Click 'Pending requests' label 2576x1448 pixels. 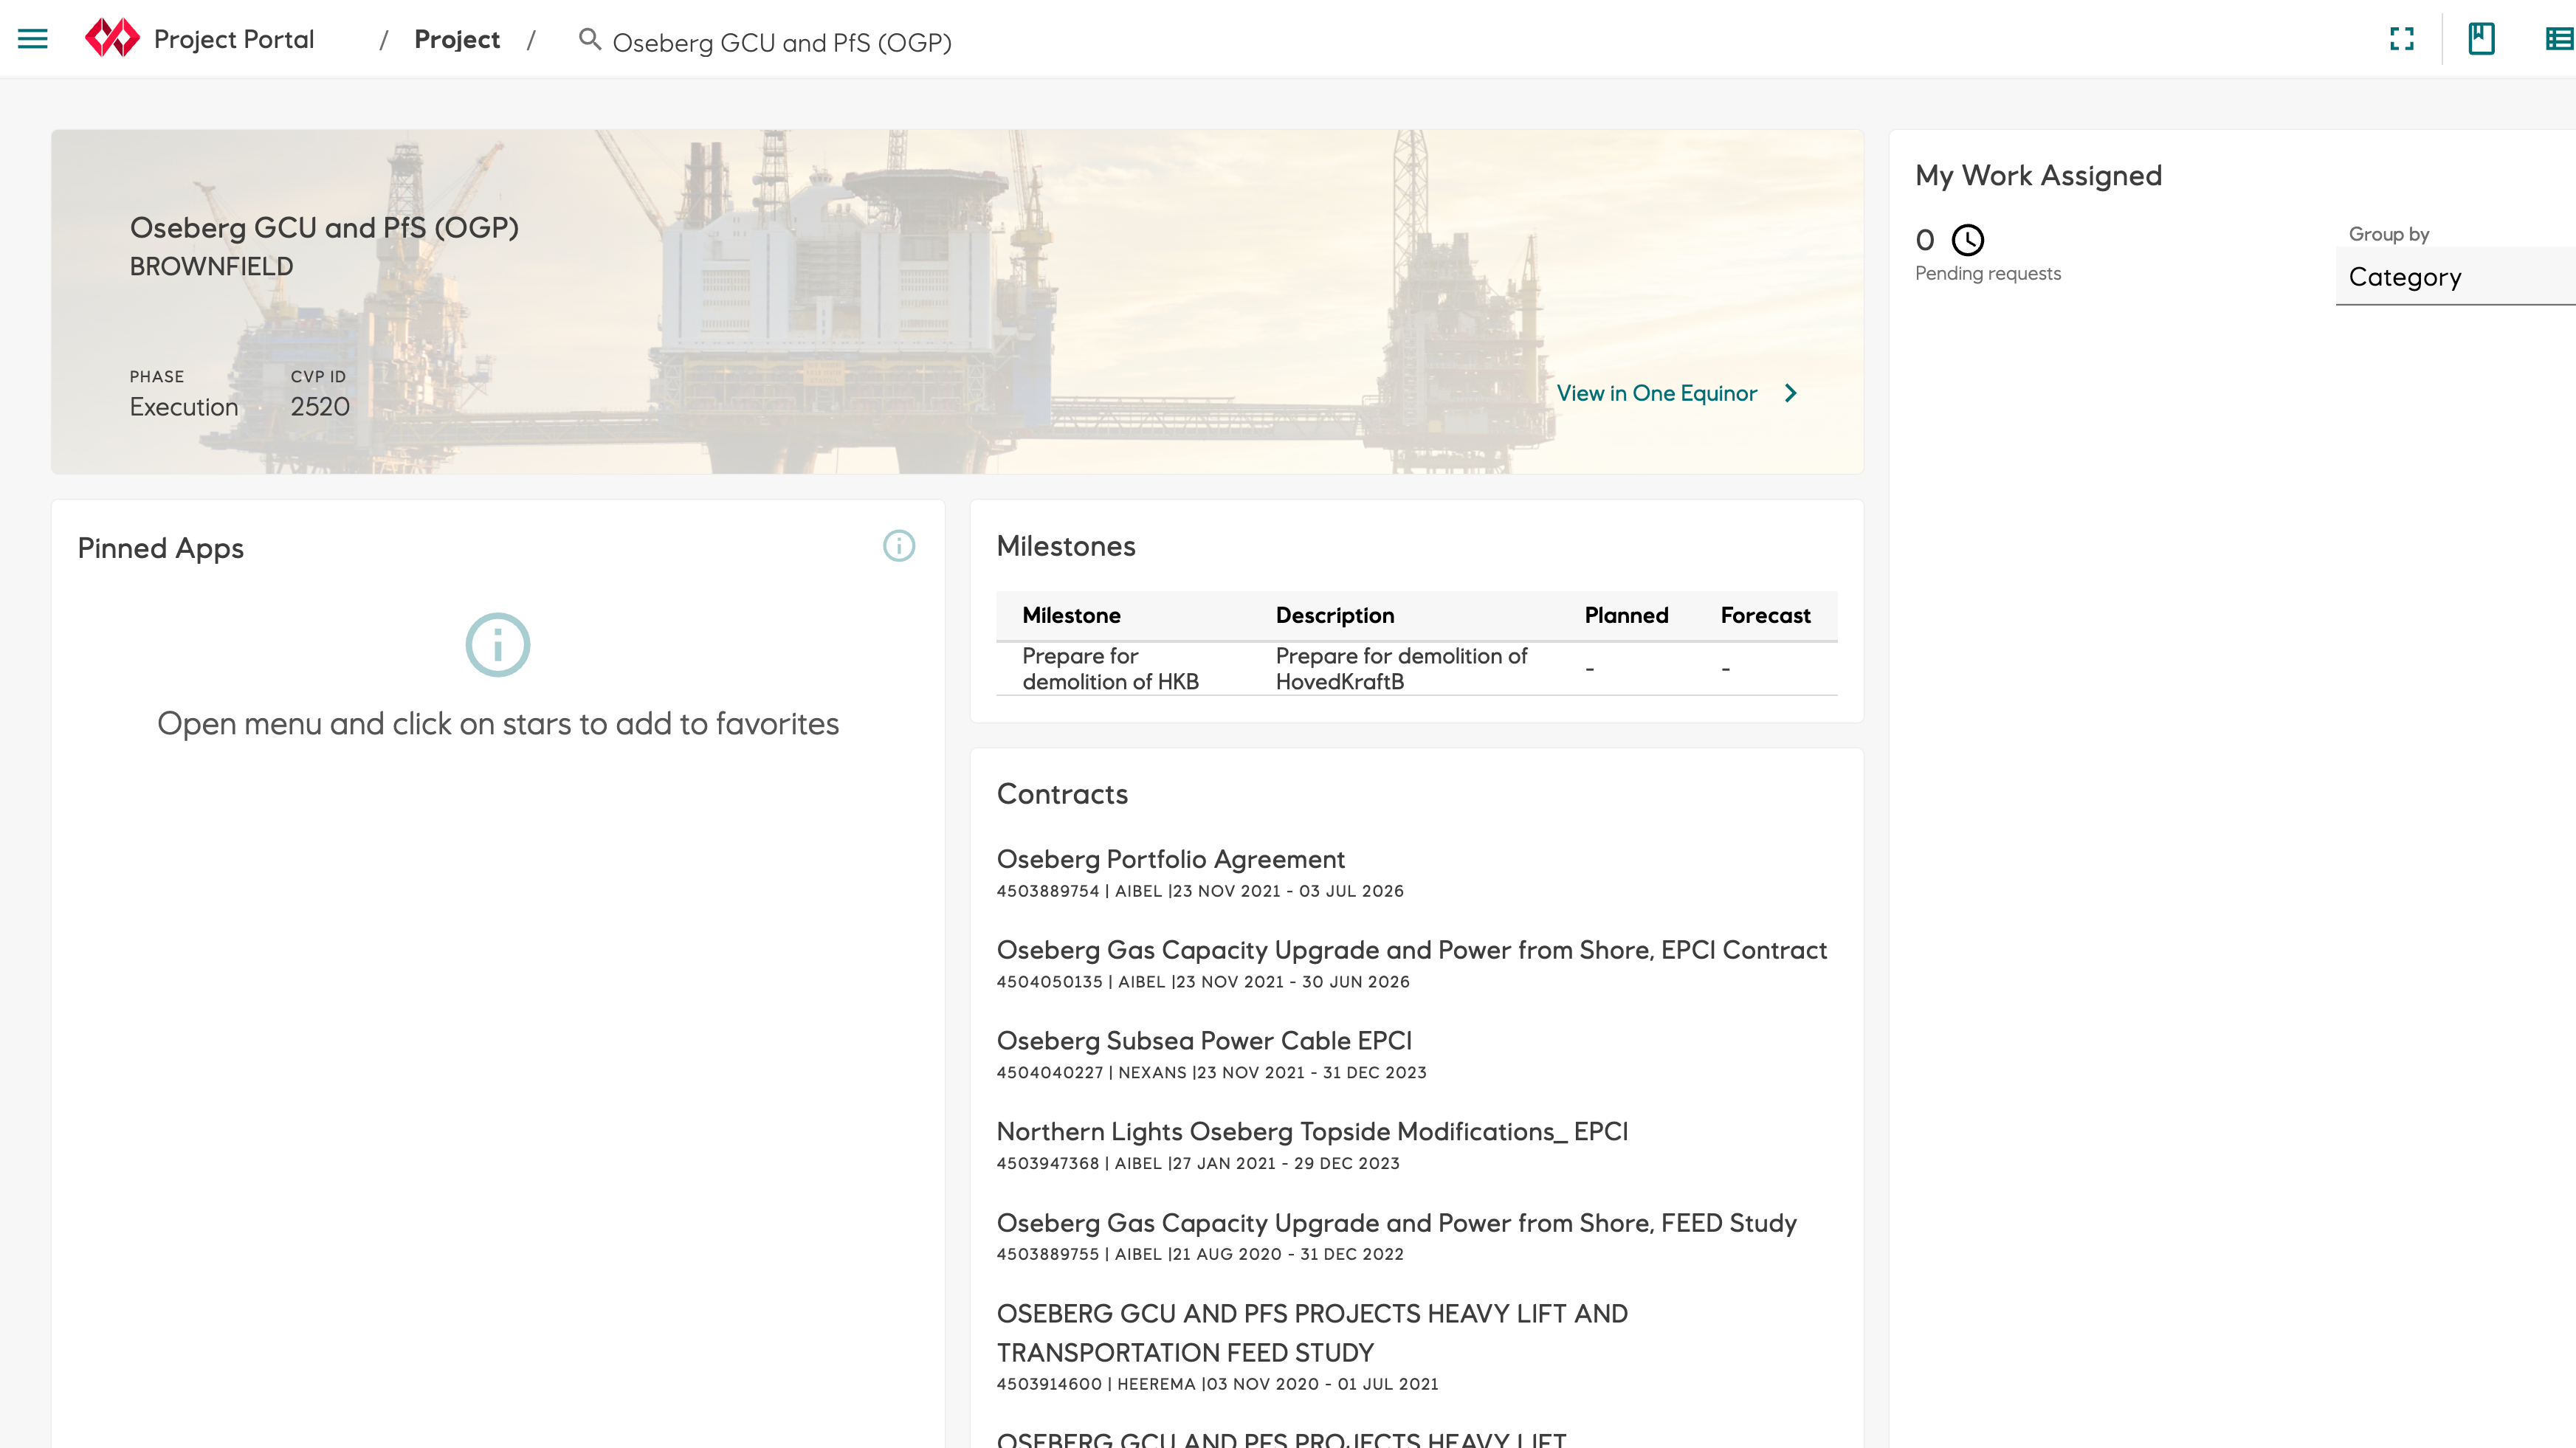(x=1988, y=273)
